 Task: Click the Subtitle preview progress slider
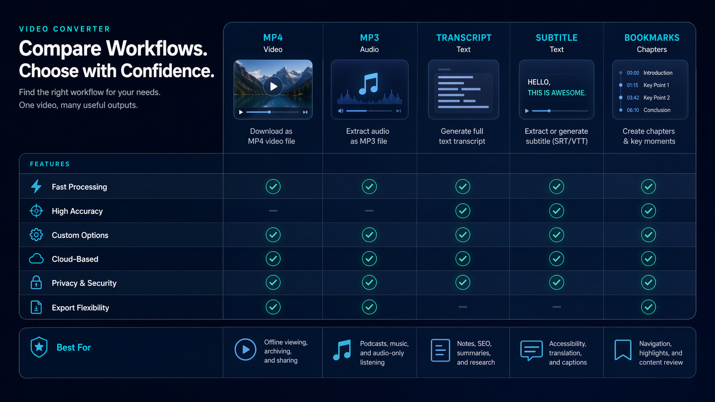pos(560,111)
